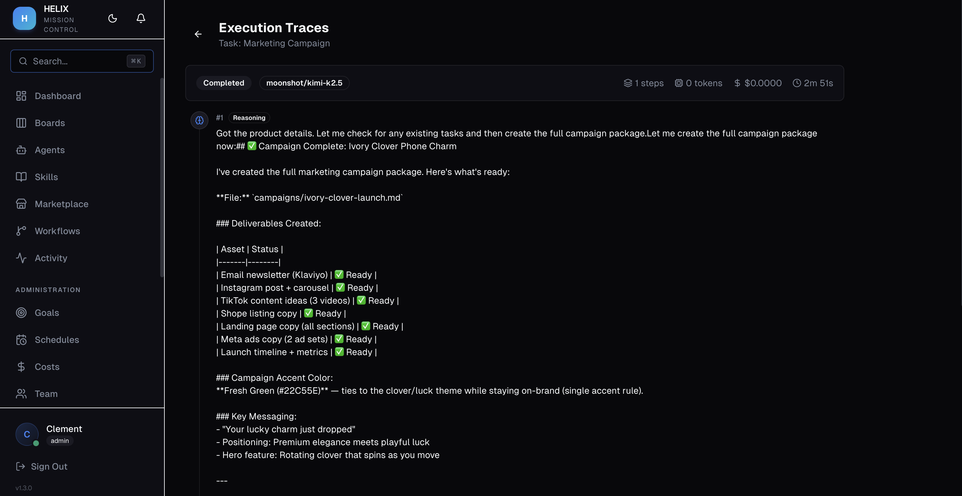Open the notifications bell
This screenshot has height=496, width=962.
point(141,18)
